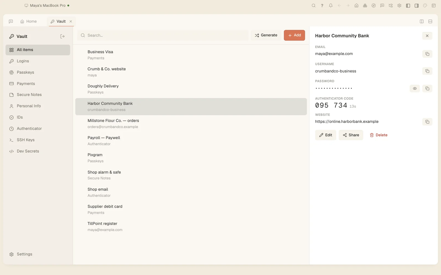Toggle the right sidebar panel icon
Image resolution: width=441 pixels, height=275 pixels.
coord(416,5)
